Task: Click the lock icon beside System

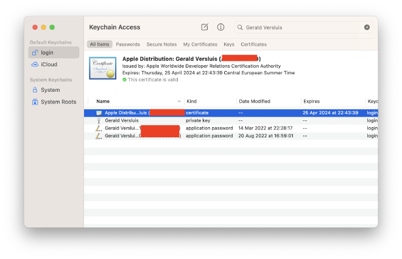Action: [x=35, y=90]
